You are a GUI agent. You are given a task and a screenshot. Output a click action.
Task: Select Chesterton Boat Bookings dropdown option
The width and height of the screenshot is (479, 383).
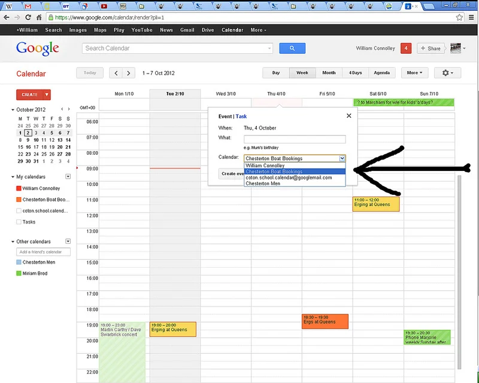pos(295,171)
